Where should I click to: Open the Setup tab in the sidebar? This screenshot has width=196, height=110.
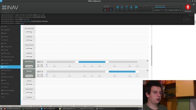[10, 27]
